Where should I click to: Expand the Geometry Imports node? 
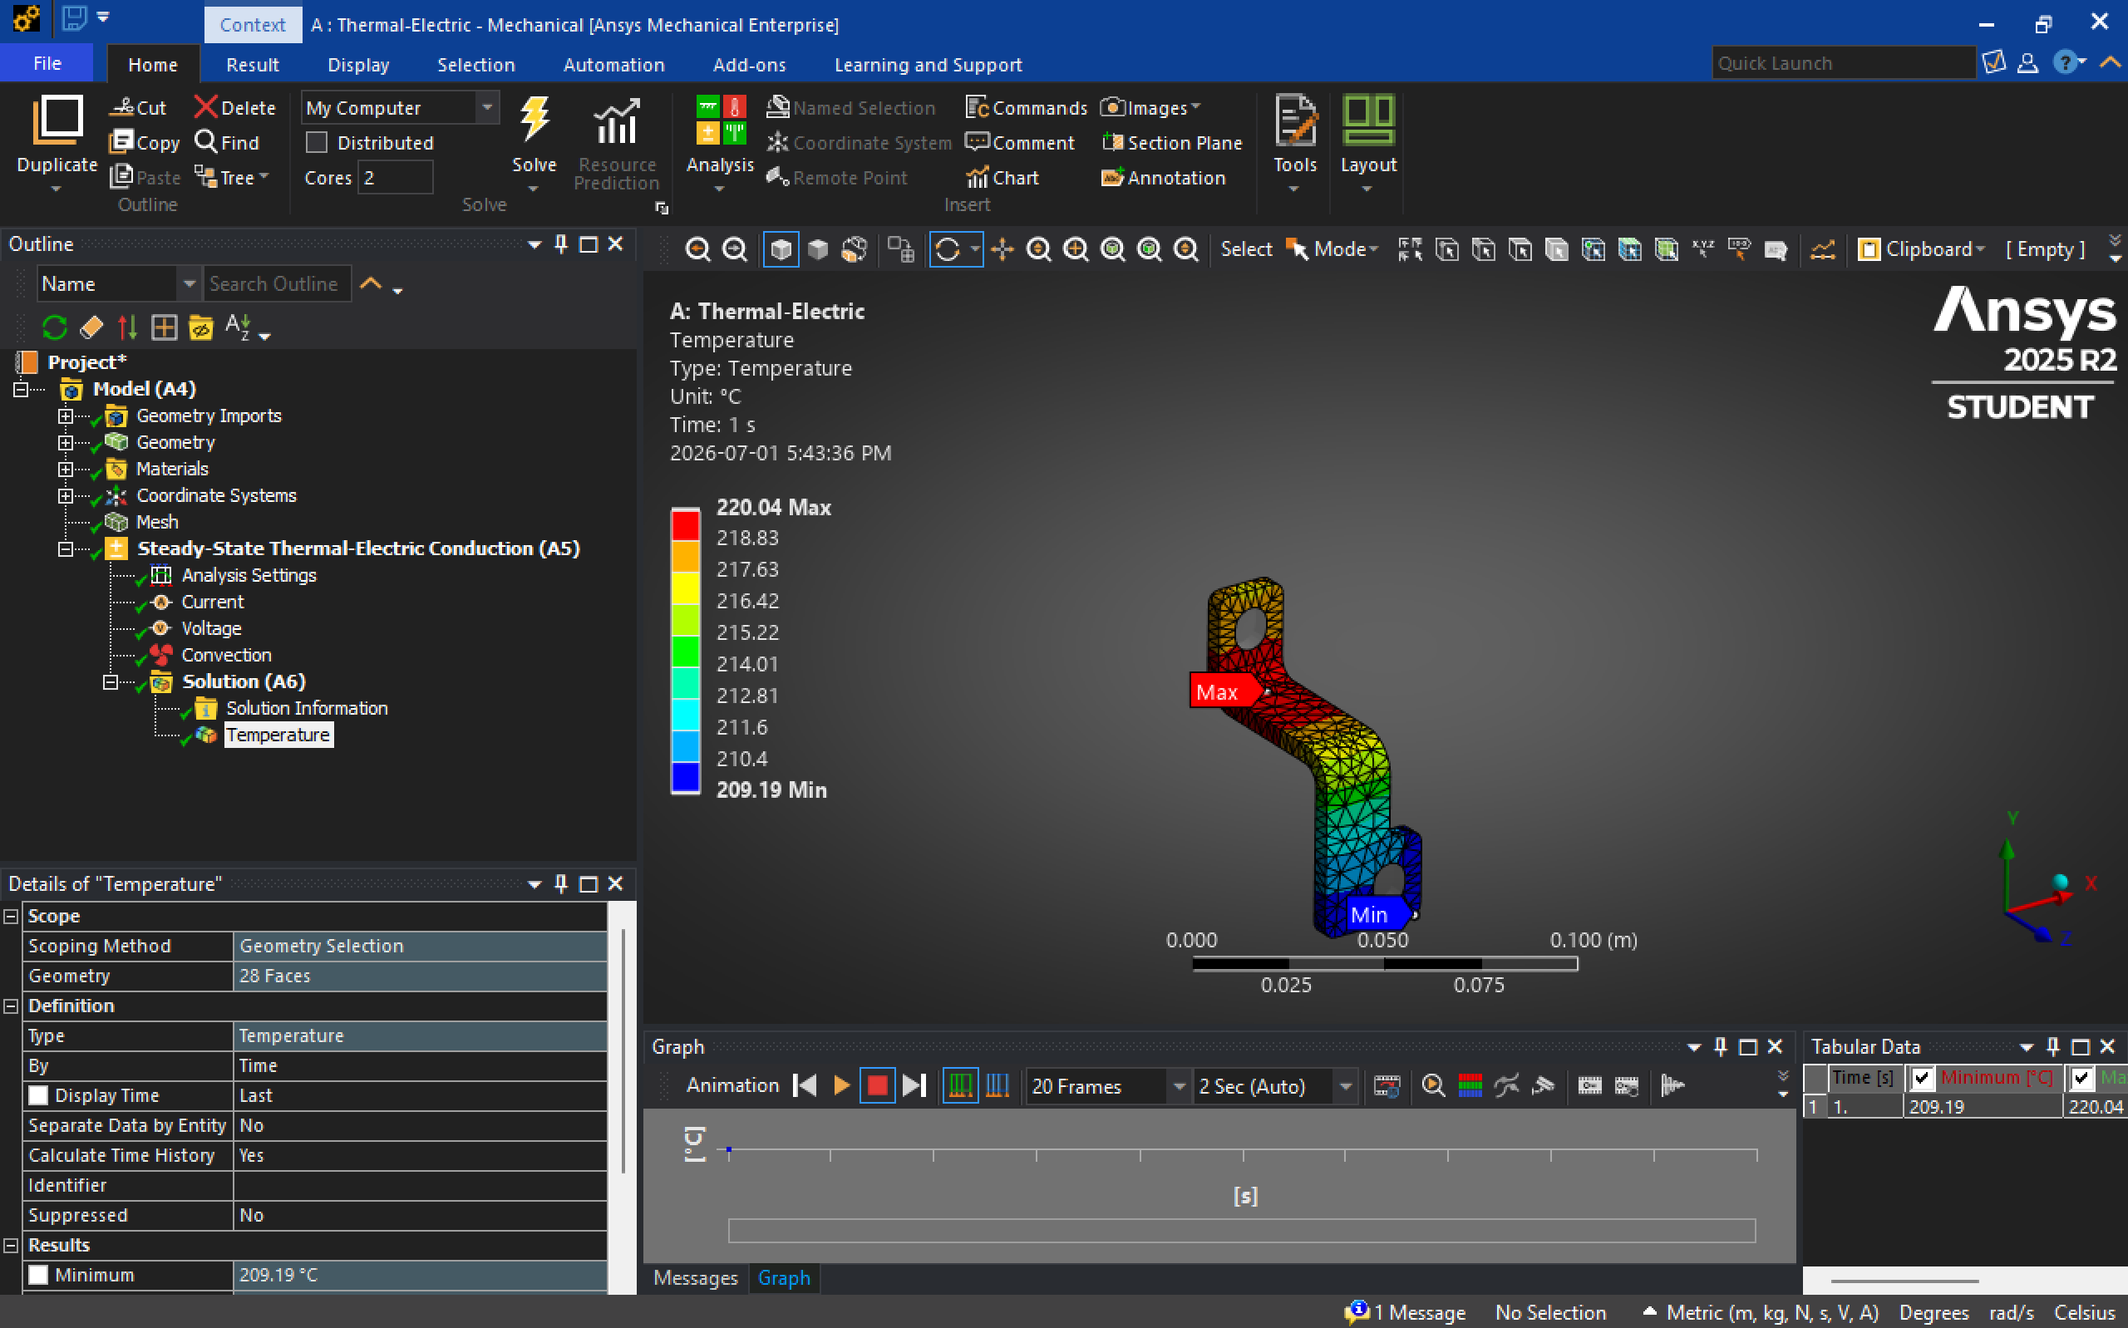tap(65, 416)
